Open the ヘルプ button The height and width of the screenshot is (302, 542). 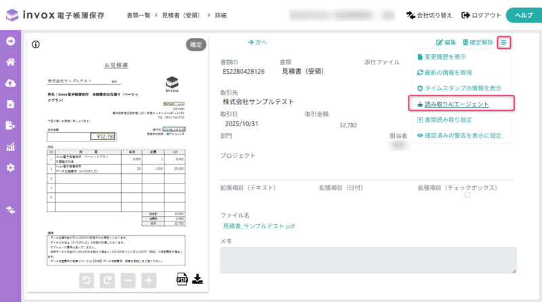(x=524, y=15)
